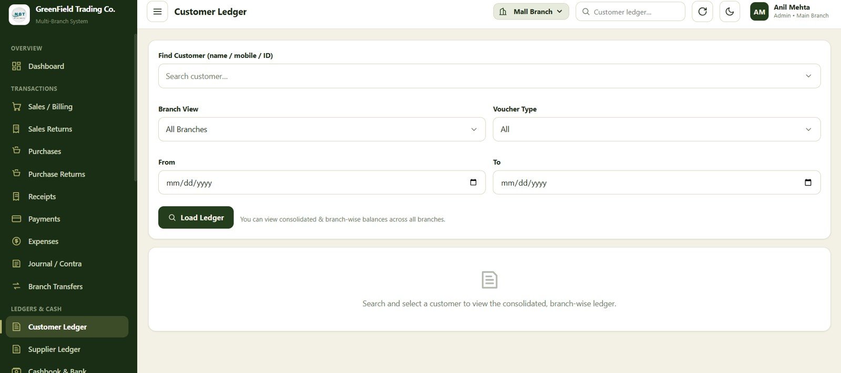This screenshot has height=373, width=841.
Task: Open Purchase Returns menu item
Action: click(67, 174)
